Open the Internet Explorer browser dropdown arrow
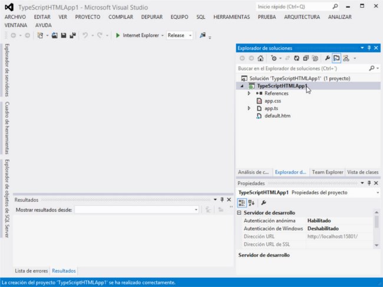 pyautogui.click(x=163, y=36)
